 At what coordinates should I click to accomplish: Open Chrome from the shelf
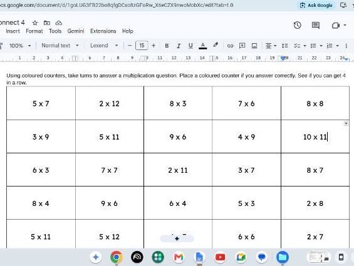[117, 257]
